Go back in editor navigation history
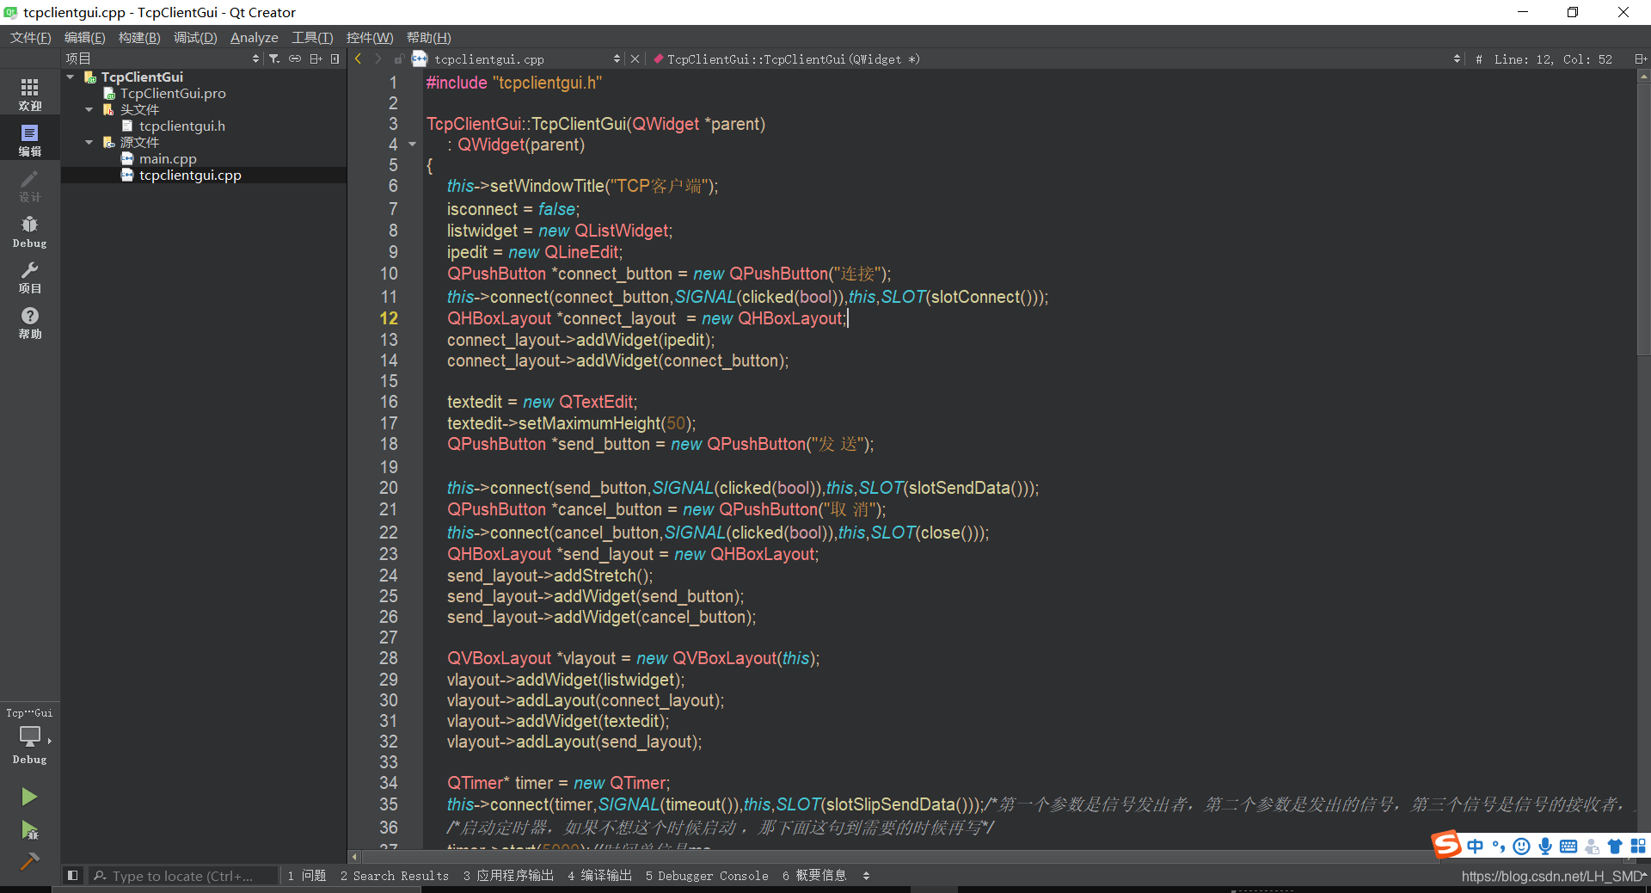 tap(359, 59)
